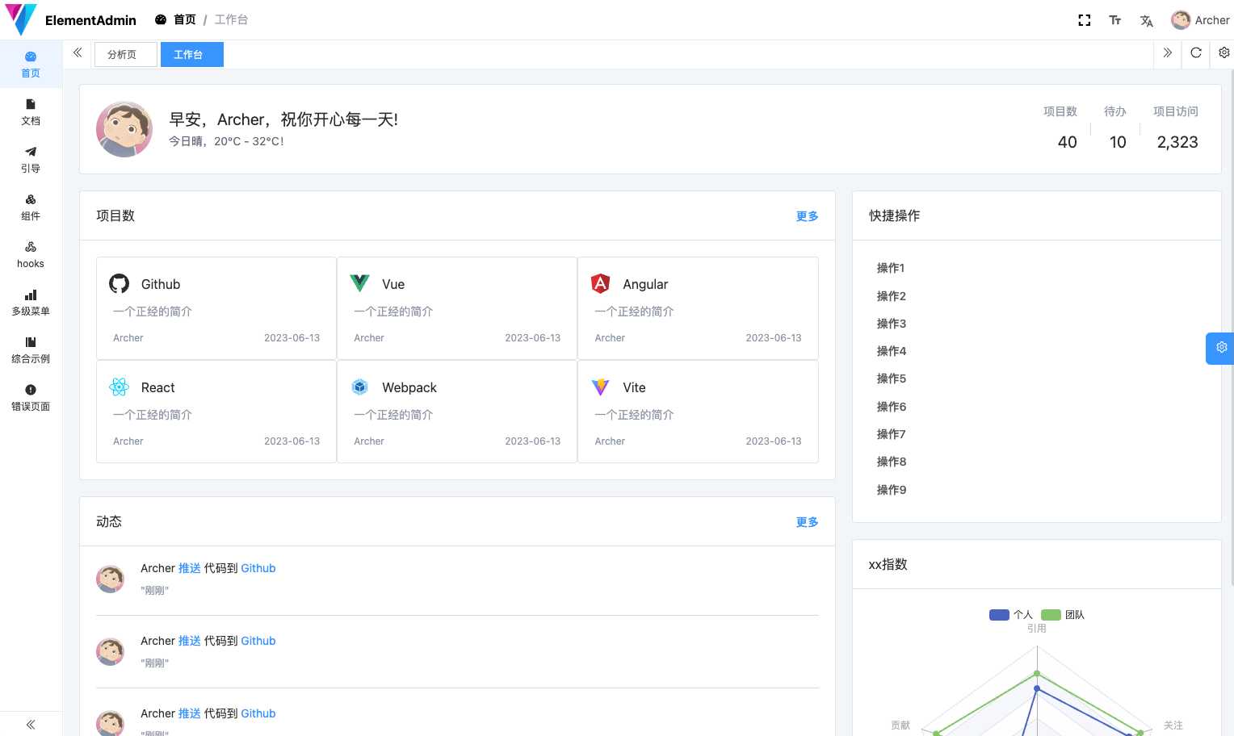This screenshot has width=1234, height=736.
Task: Click the Vite card title text
Action: pos(634,387)
